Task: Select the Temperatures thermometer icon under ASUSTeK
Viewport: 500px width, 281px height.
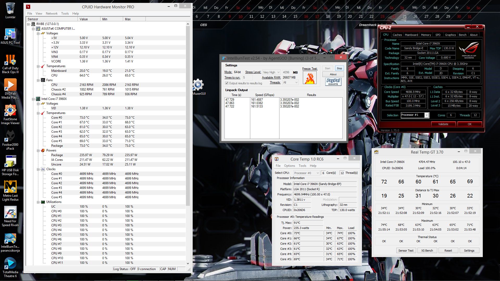Action: pyautogui.click(x=43, y=66)
